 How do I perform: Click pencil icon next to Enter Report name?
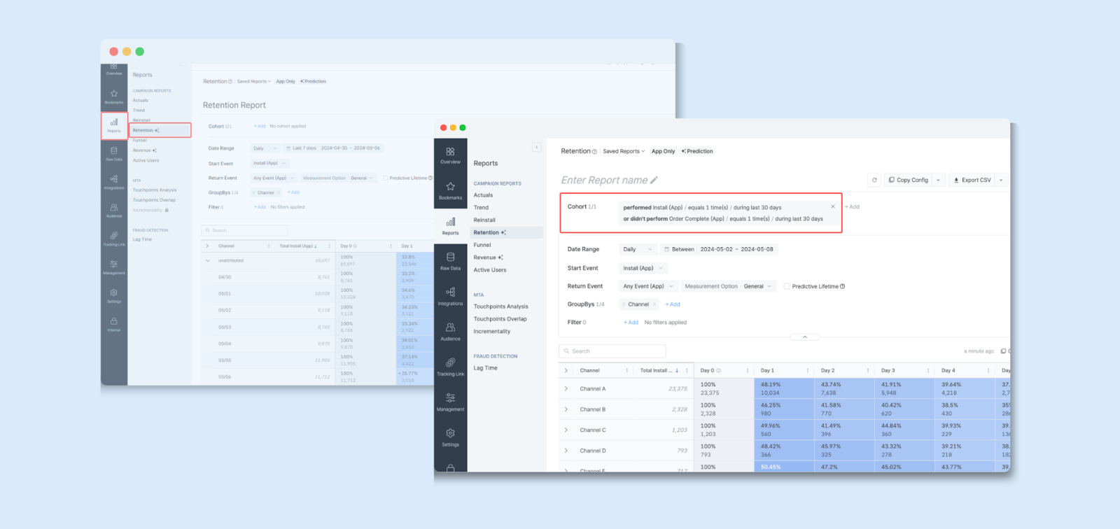(x=654, y=181)
